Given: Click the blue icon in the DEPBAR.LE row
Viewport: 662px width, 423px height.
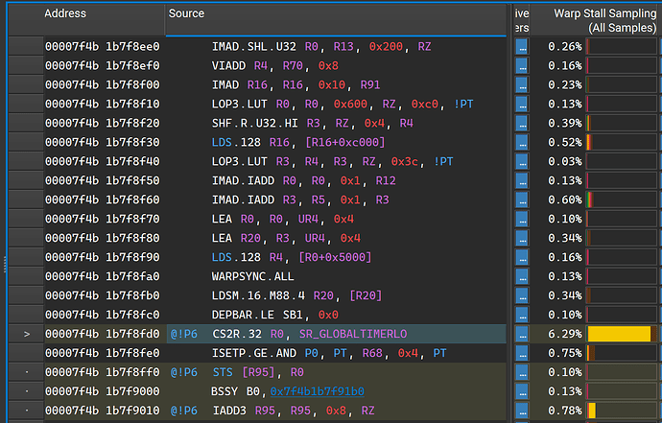Looking at the screenshot, I should click(x=522, y=315).
